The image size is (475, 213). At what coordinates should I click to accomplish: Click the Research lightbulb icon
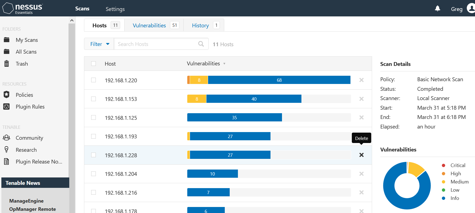click(x=7, y=150)
